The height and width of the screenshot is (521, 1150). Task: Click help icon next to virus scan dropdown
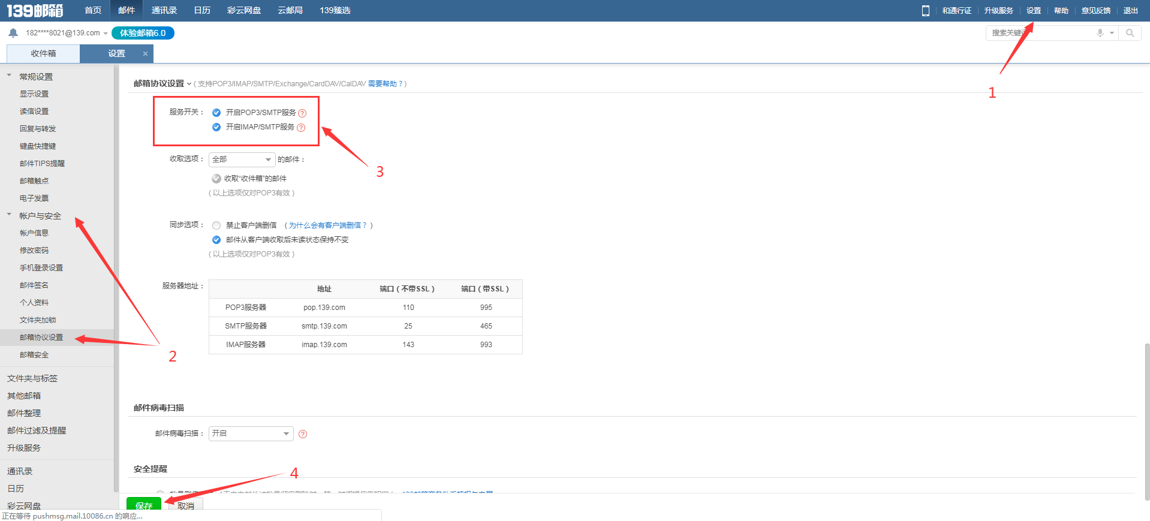pyautogui.click(x=303, y=434)
